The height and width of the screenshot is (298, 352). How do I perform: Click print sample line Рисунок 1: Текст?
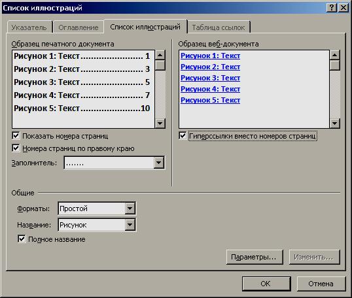click(x=82, y=56)
